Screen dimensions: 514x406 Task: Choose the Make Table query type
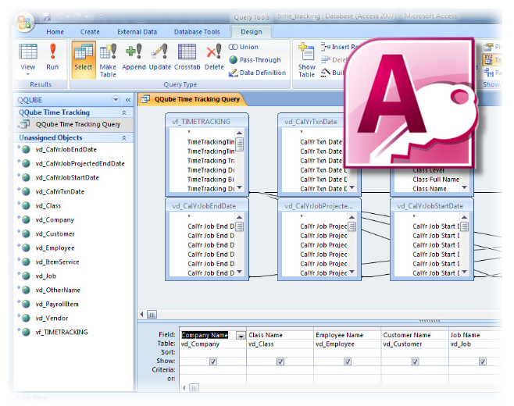[x=108, y=60]
